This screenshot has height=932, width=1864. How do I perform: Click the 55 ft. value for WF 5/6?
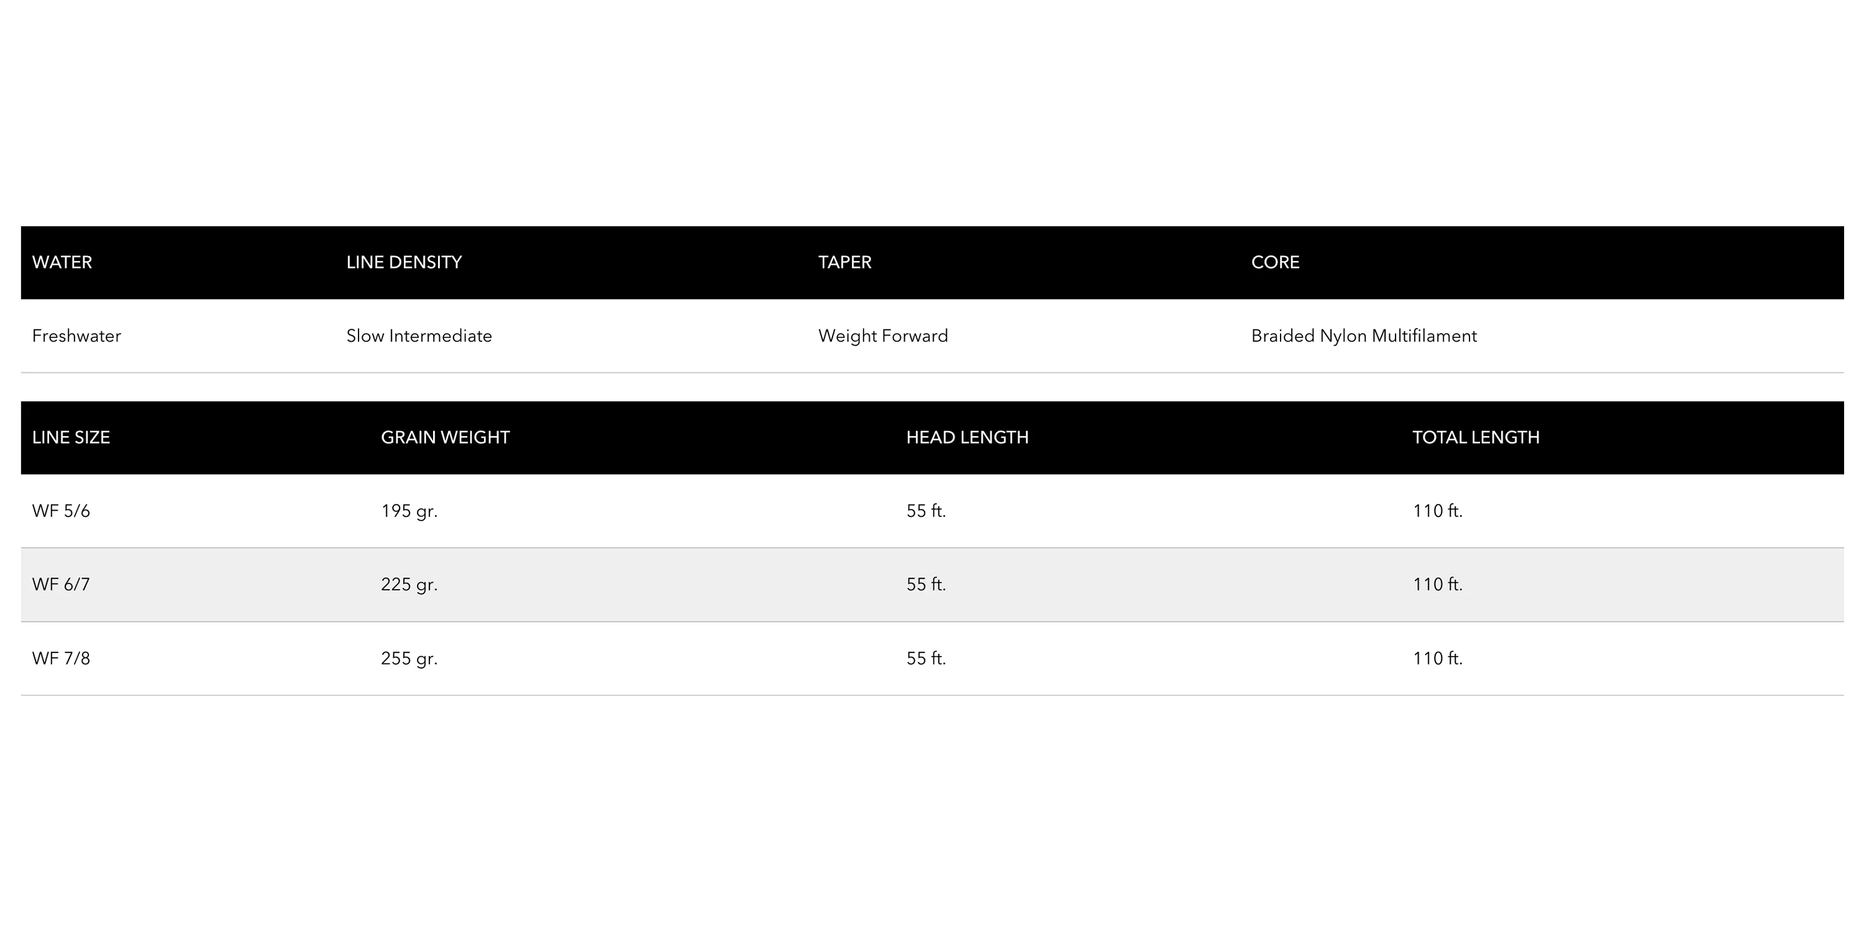(x=926, y=511)
